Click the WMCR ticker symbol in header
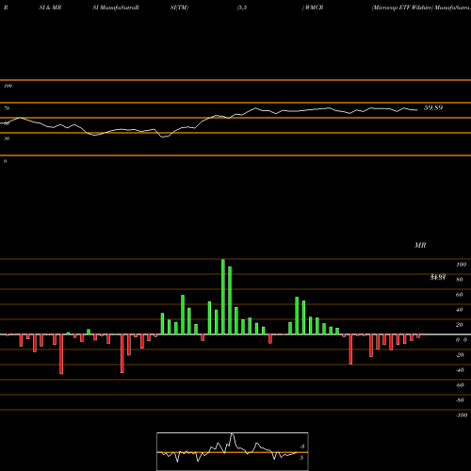 tap(314, 8)
